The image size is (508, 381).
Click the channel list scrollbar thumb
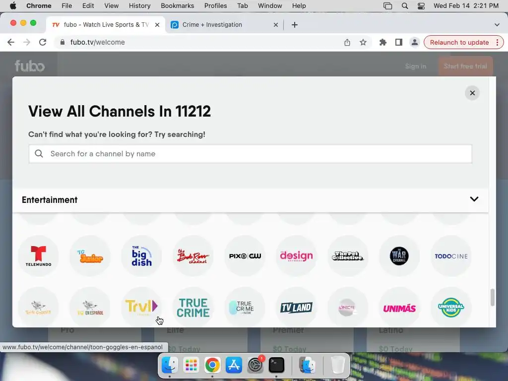(x=492, y=297)
